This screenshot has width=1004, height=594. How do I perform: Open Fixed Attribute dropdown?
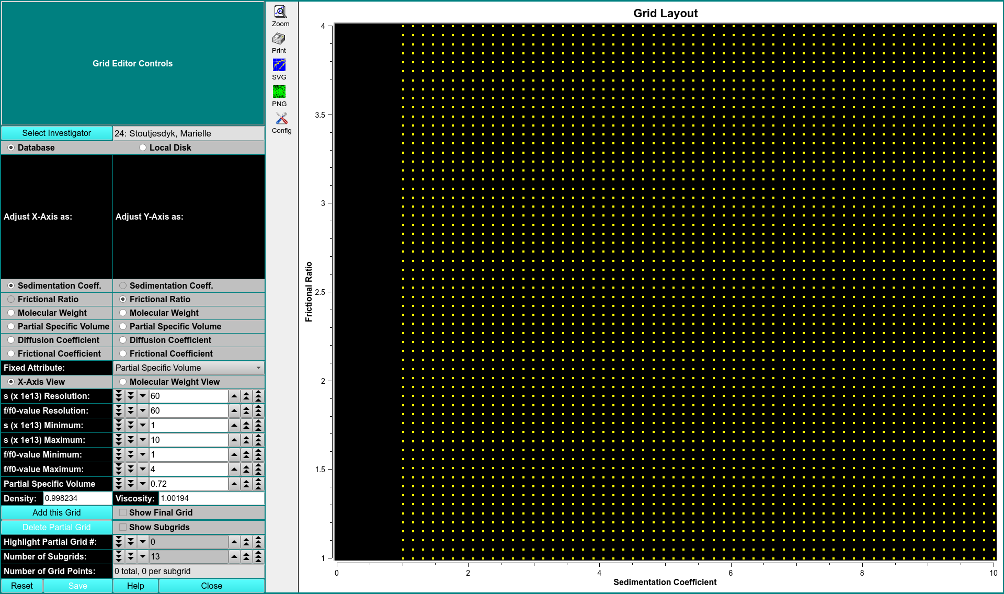click(188, 368)
